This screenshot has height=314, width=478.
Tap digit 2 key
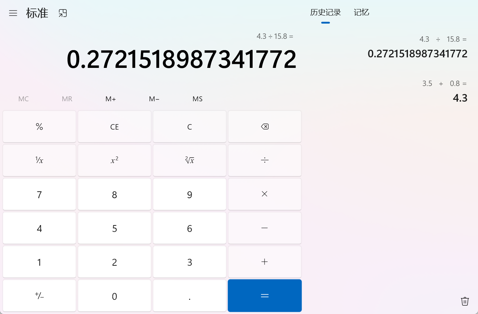point(114,262)
